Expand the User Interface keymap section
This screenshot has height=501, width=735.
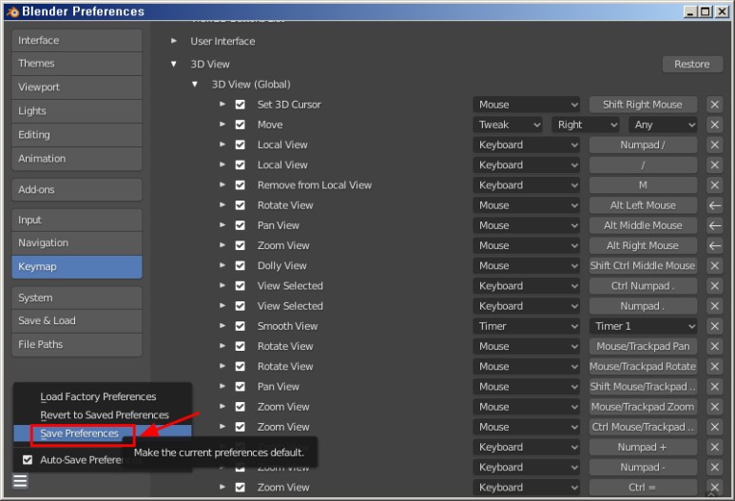(174, 41)
